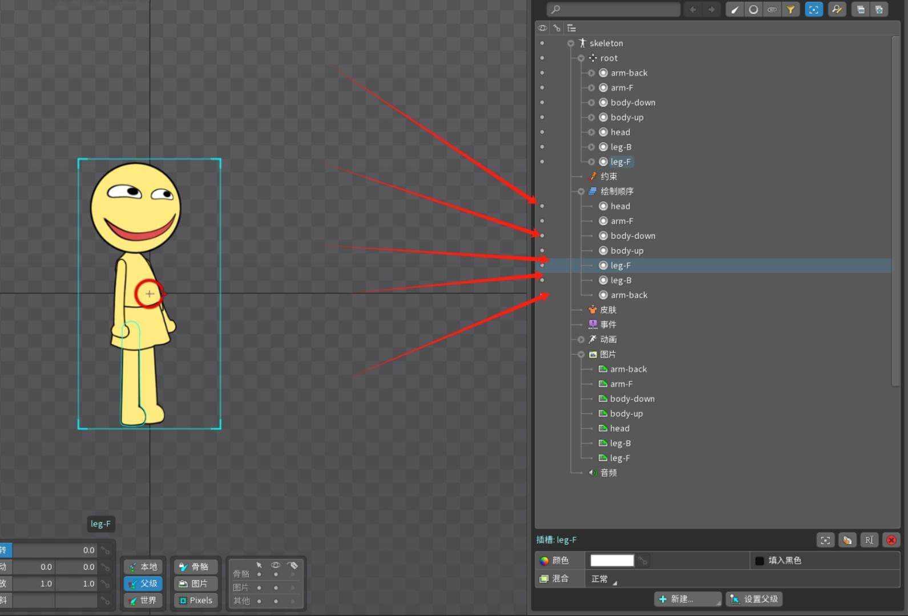The image size is (908, 616).
Task: Collapse the skeleton node
Action: click(570, 43)
